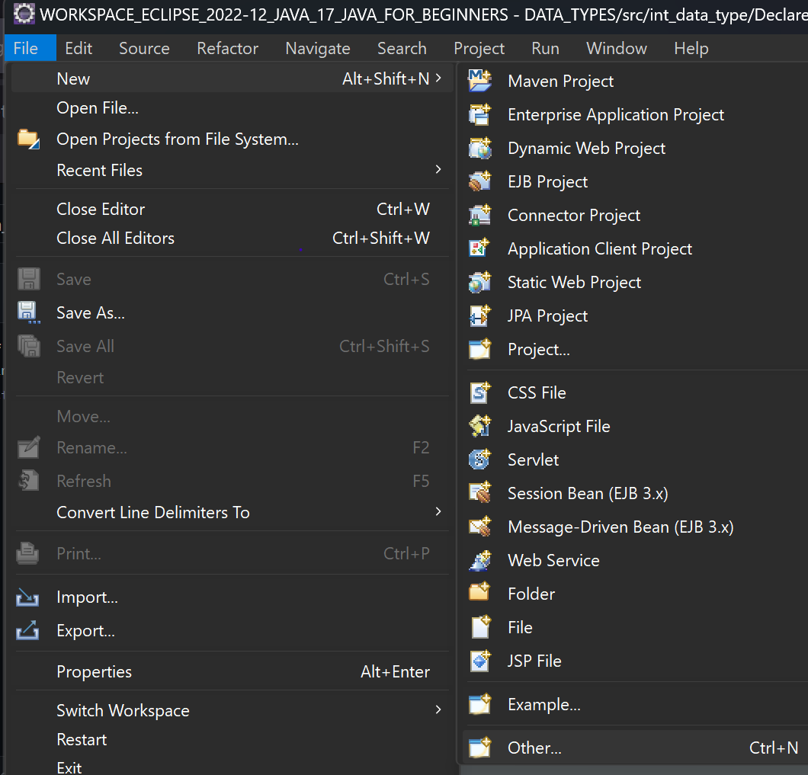Open the Project menu

pyautogui.click(x=479, y=49)
